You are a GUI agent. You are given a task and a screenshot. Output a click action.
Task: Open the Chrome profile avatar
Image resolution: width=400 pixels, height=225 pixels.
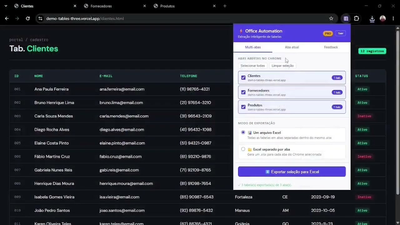click(x=382, y=18)
